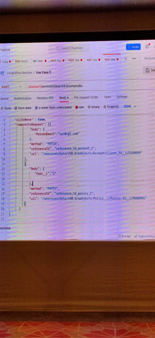The width and height of the screenshot is (155, 338).
Task: Click "method": "PATCH" on line 7
Action: coord(44,144)
